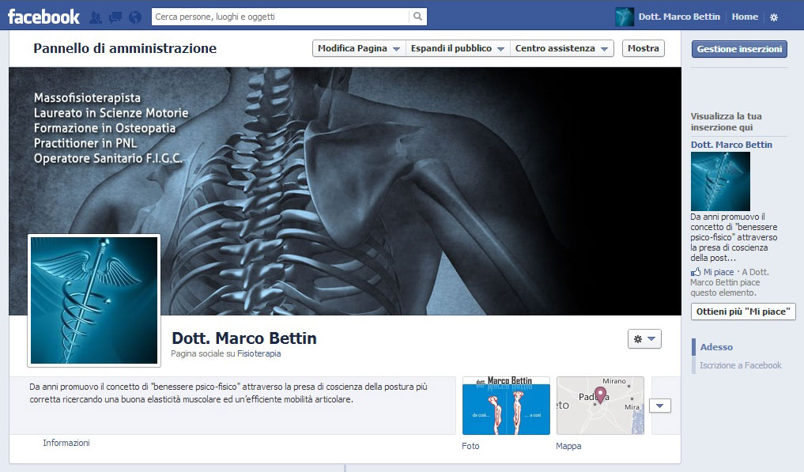Open the Espandi il pubblico dropdown

458,48
